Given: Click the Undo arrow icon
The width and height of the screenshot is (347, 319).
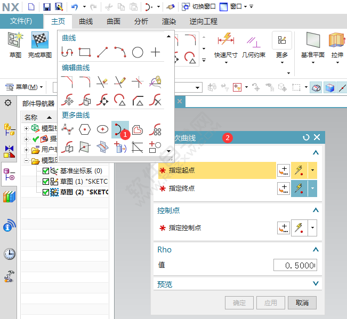Looking at the screenshot, I should tap(75, 7).
